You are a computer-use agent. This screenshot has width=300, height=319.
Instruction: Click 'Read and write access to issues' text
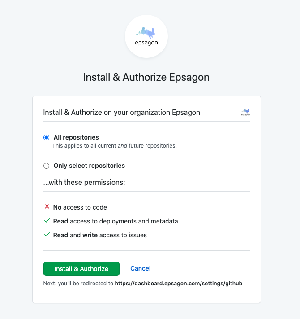pyautogui.click(x=100, y=235)
